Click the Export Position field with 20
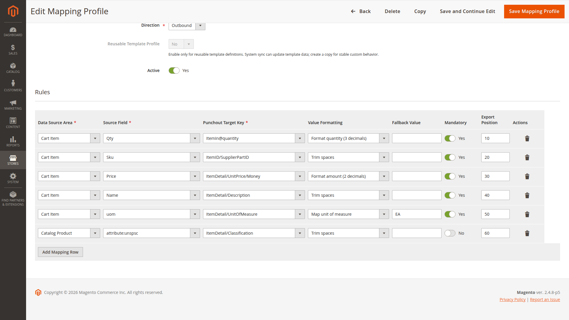The image size is (569, 320). point(496,157)
